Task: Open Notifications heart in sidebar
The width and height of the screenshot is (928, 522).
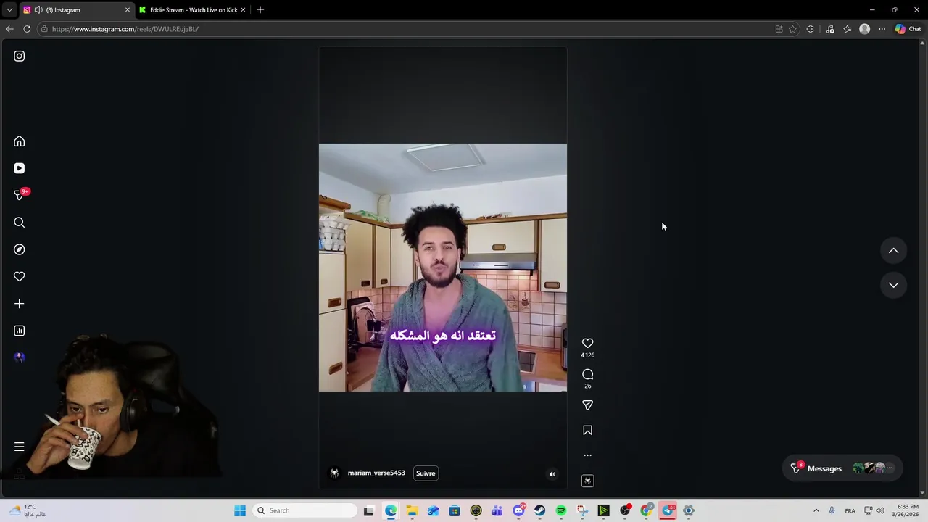Action: pyautogui.click(x=20, y=276)
